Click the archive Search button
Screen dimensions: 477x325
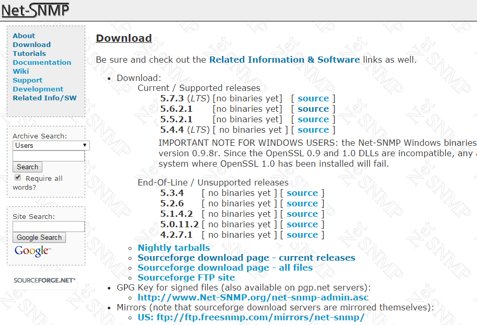[27, 167]
